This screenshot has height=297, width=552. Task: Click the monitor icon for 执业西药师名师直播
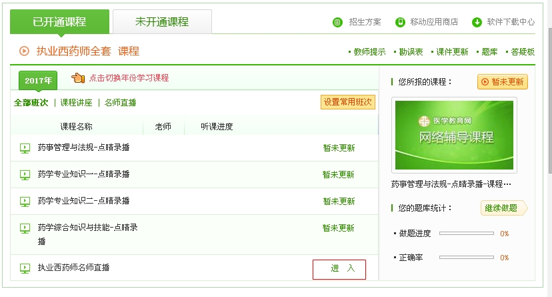tap(25, 268)
